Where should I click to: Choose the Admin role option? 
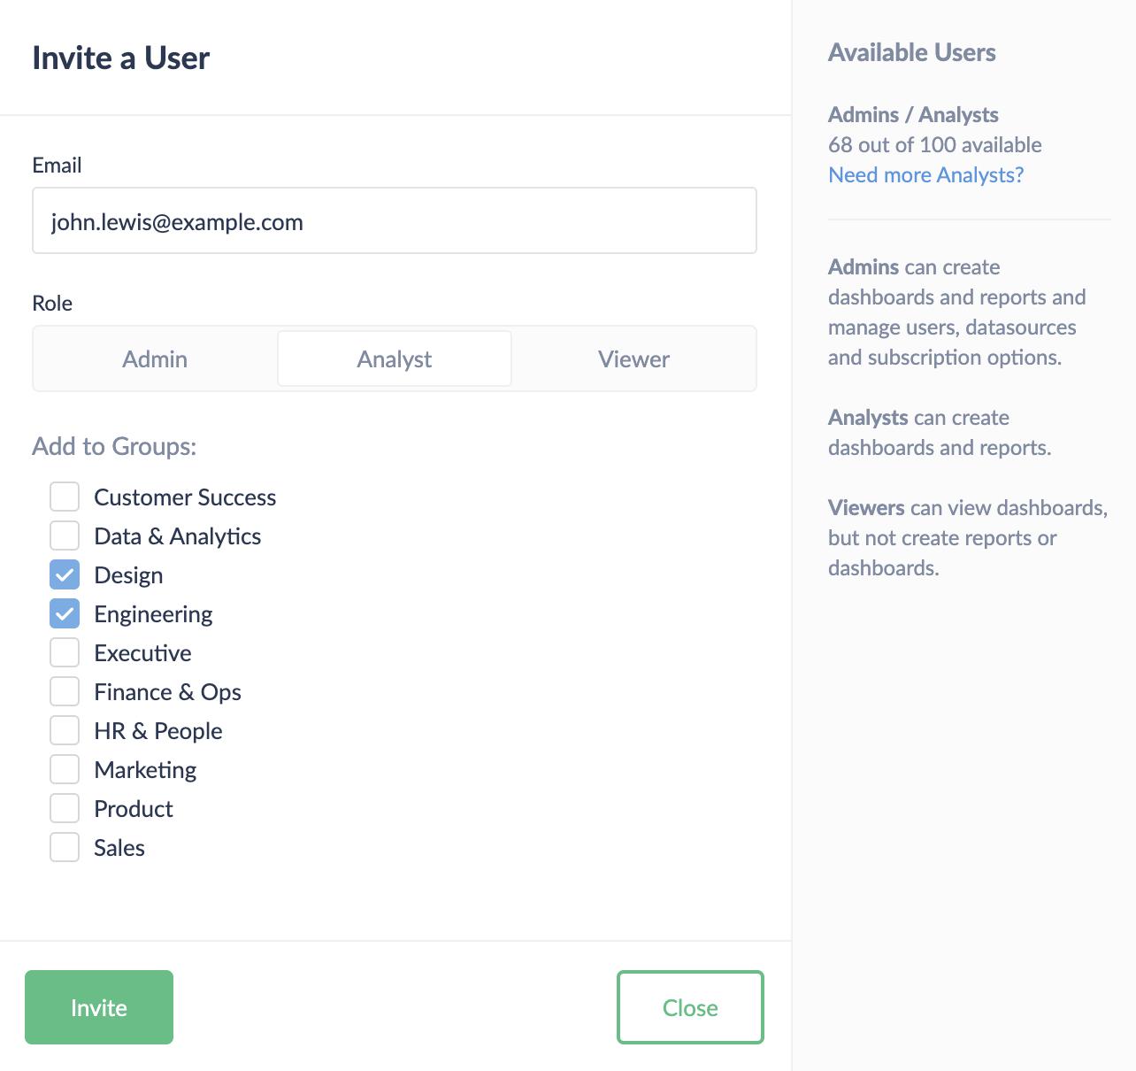click(x=155, y=358)
